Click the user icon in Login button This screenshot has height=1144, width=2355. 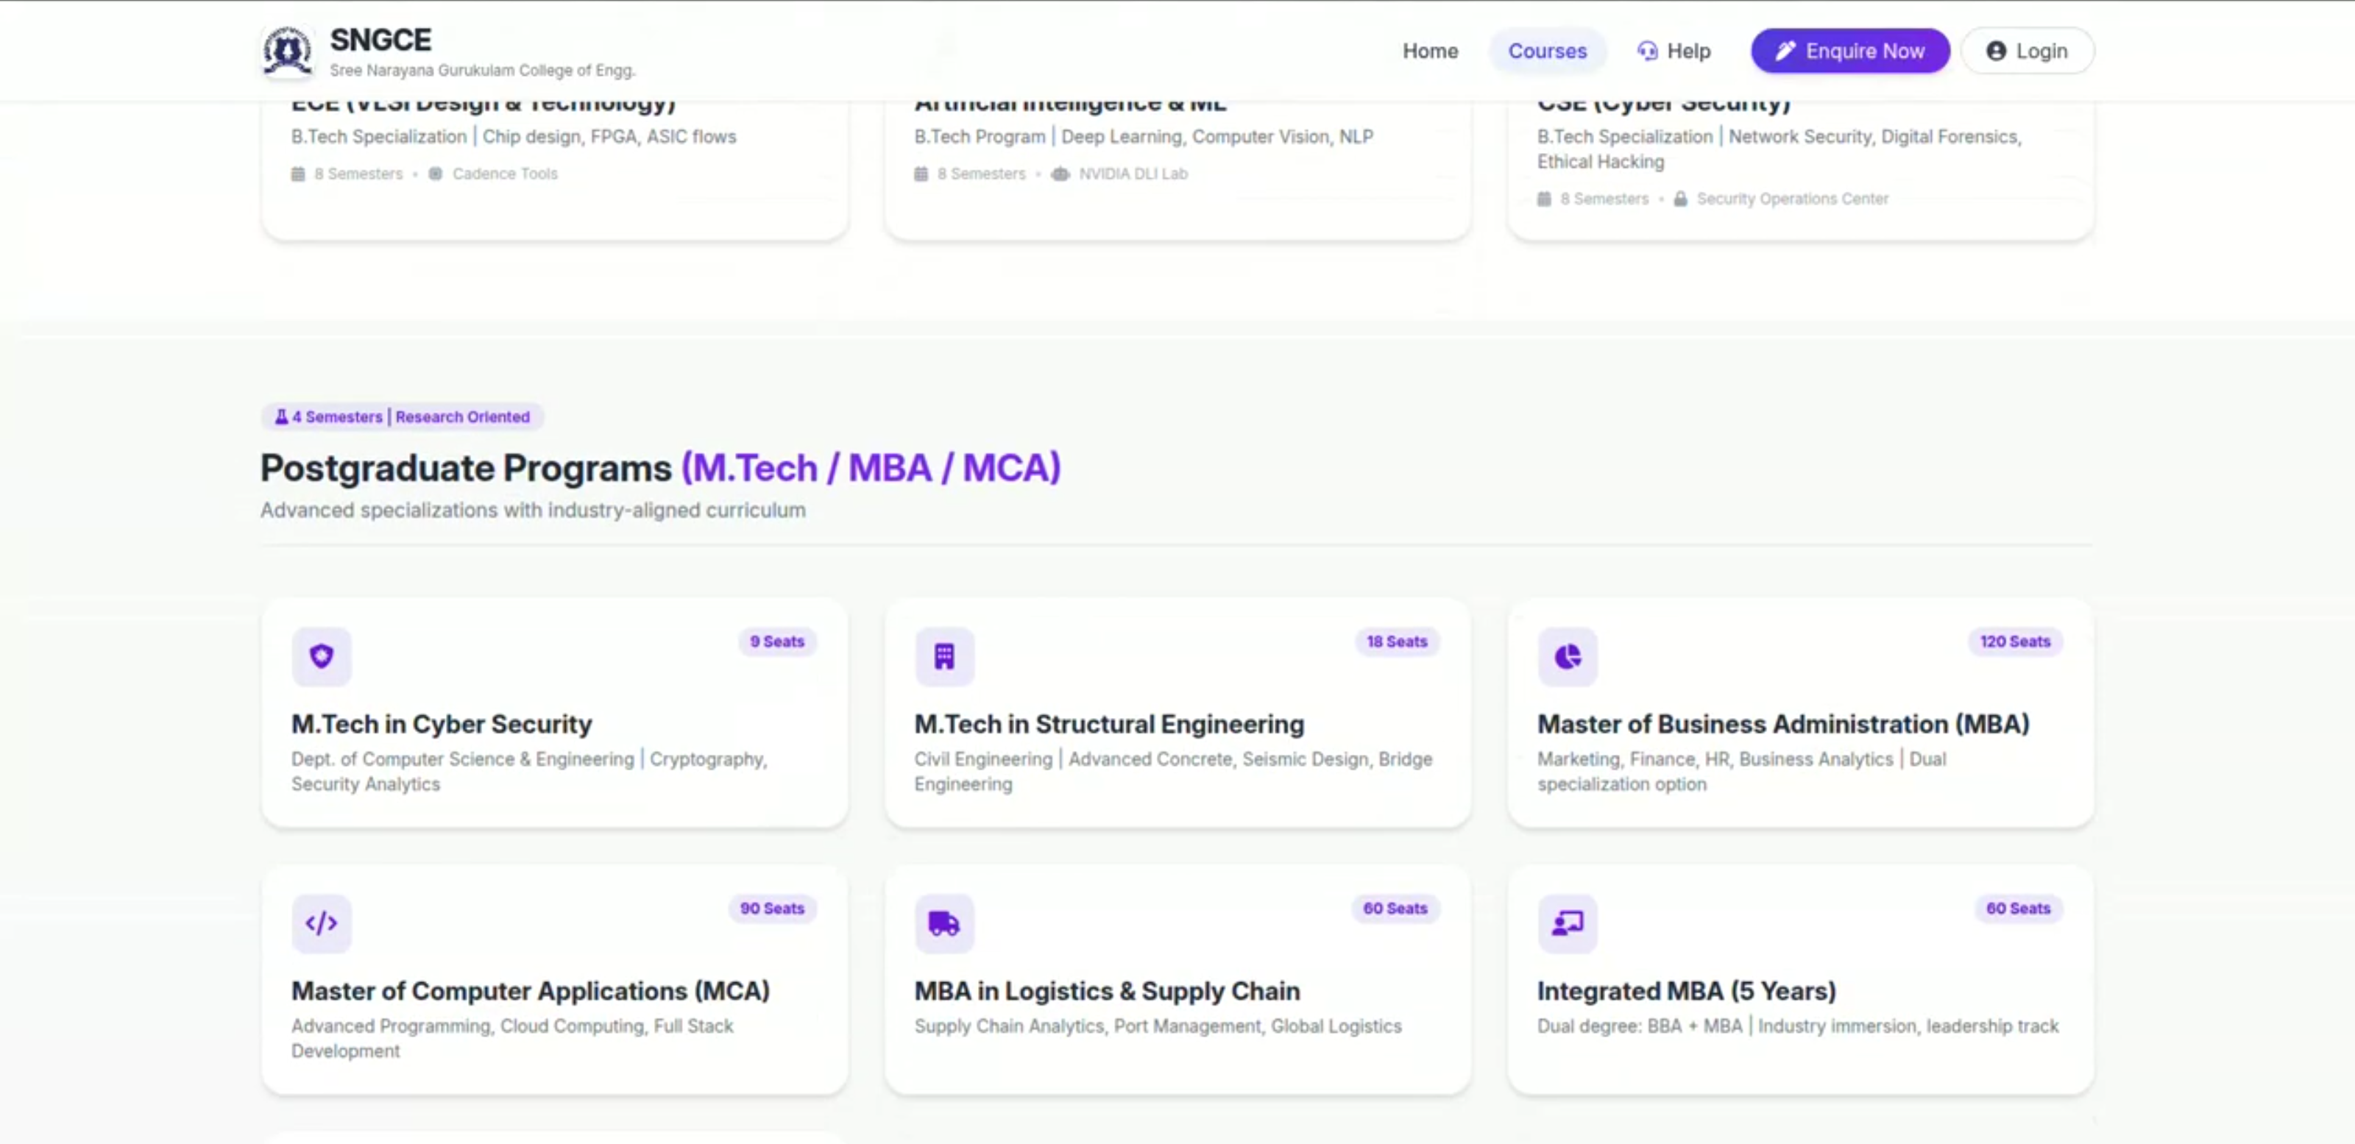click(x=1996, y=51)
